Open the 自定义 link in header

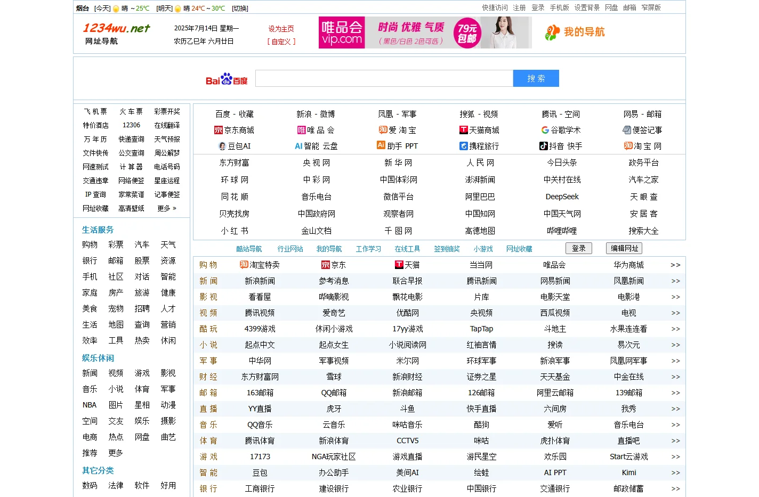281,42
